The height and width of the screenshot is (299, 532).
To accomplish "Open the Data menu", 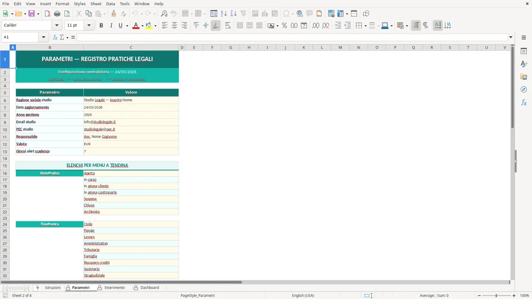I will pyautogui.click(x=110, y=4).
